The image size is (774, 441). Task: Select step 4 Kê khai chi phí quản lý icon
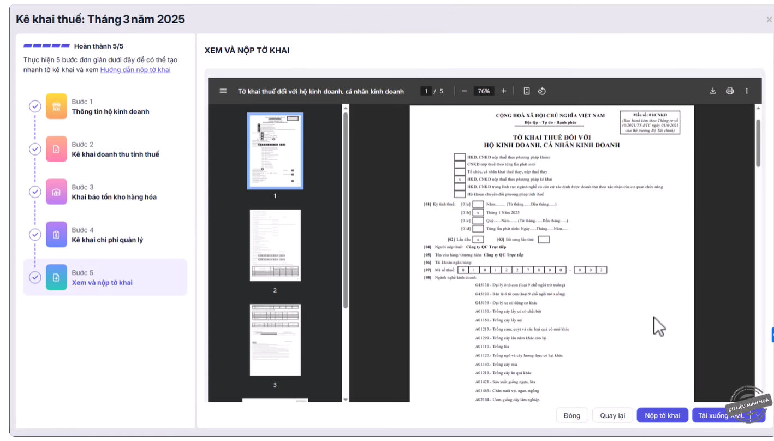[x=56, y=235]
